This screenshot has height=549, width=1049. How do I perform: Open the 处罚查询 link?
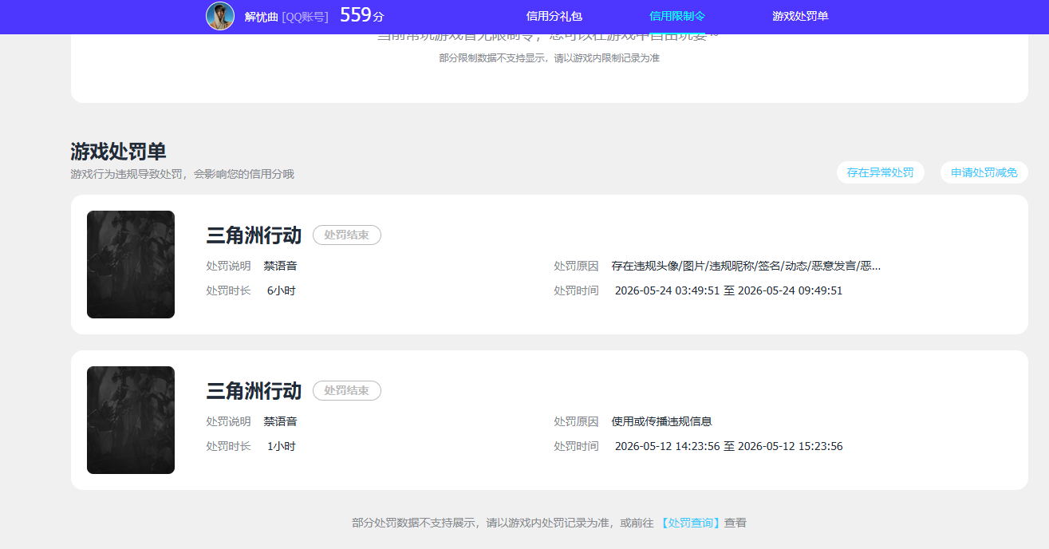click(x=691, y=523)
